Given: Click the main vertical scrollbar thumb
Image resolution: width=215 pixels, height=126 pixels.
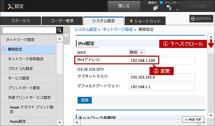Looking at the screenshot, I should coord(211,51).
